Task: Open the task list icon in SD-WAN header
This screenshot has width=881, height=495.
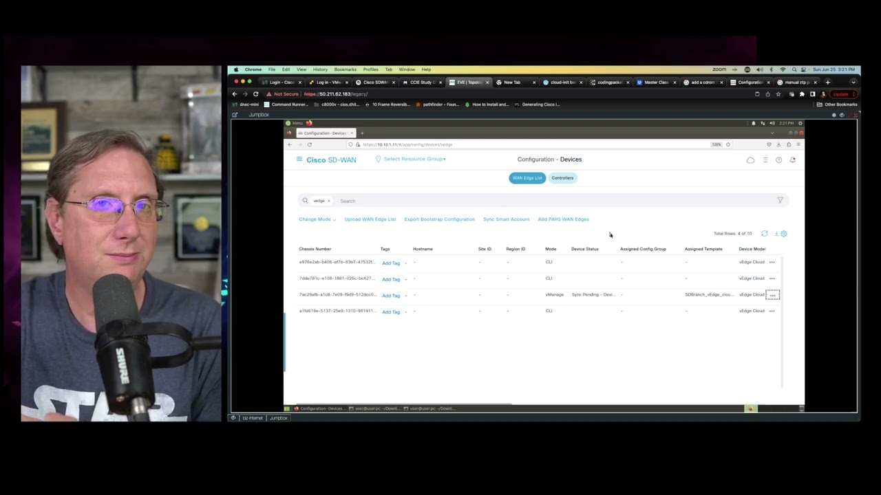Action: [x=765, y=160]
